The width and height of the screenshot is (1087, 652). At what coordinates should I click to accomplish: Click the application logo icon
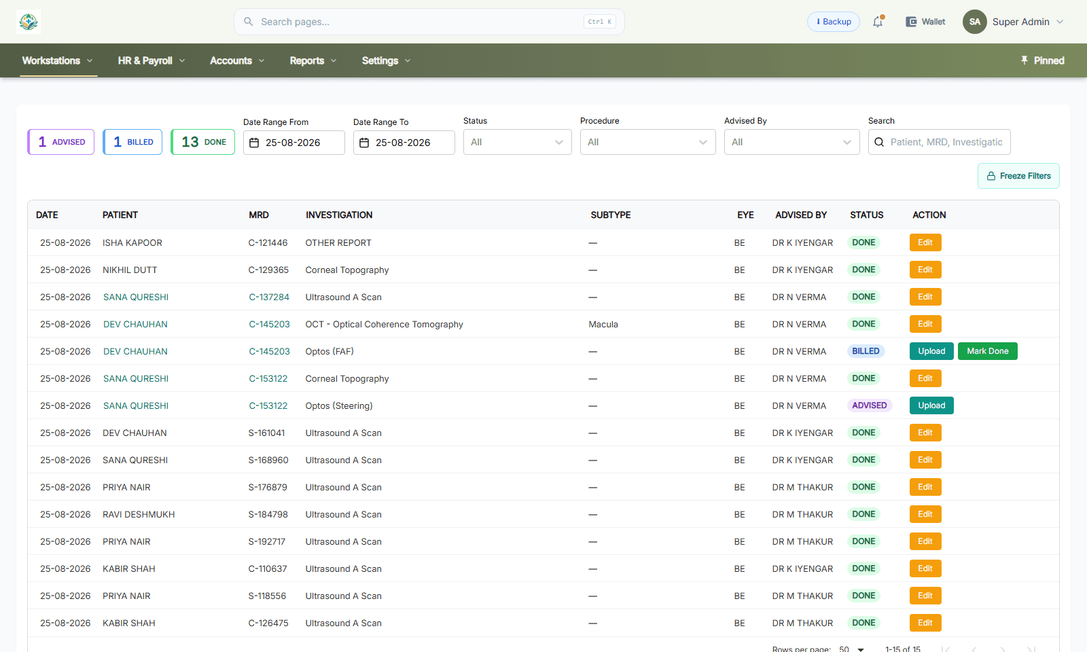coord(29,22)
